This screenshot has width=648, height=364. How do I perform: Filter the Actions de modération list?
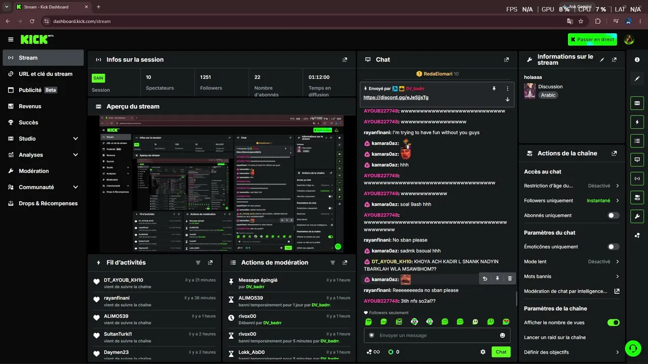coord(333,262)
